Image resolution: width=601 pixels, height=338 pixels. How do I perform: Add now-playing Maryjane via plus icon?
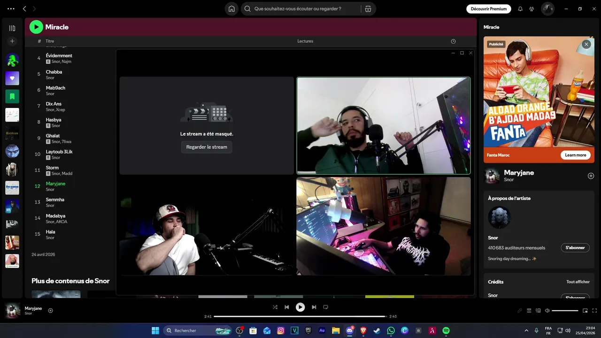(50, 310)
